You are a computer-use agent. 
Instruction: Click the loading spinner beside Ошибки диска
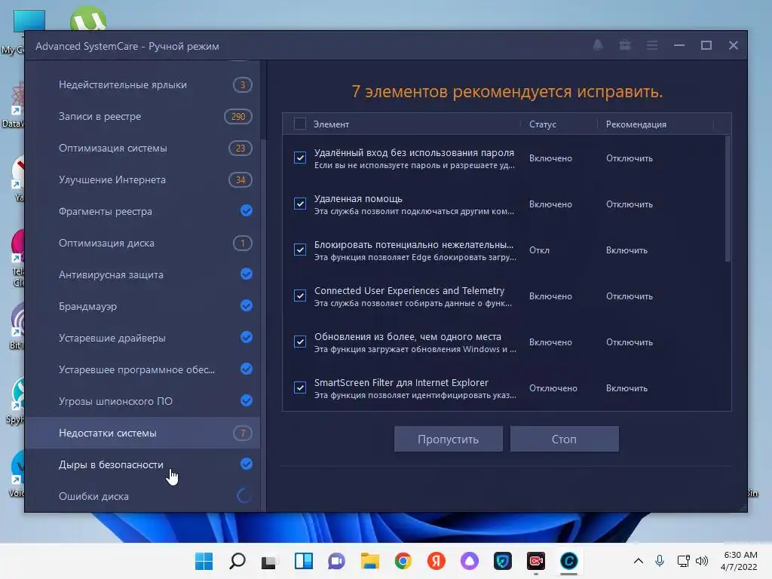[x=244, y=496]
